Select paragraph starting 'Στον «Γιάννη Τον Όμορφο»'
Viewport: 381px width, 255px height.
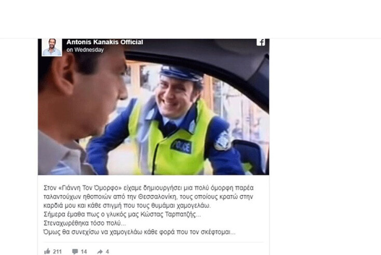click(148, 197)
